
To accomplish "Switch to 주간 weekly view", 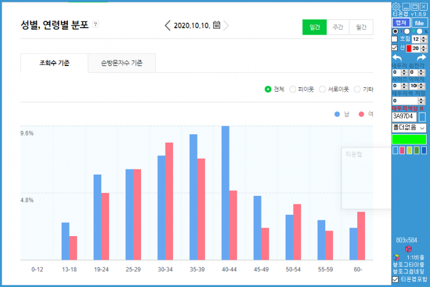I will click(x=338, y=27).
